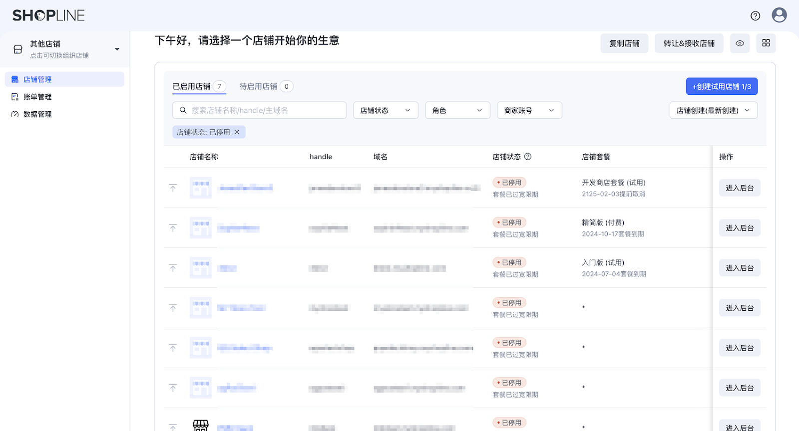Toggle the eye visibility button
Image resolution: width=799 pixels, height=431 pixels.
pyautogui.click(x=740, y=43)
